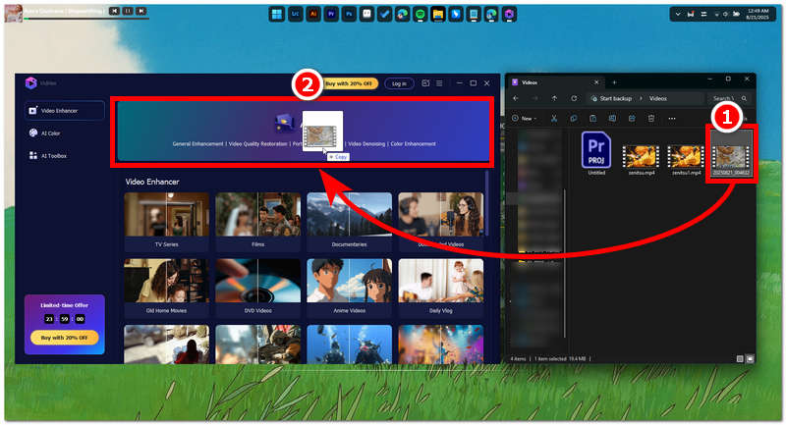Skip to previous track in the media widget

tap(114, 11)
